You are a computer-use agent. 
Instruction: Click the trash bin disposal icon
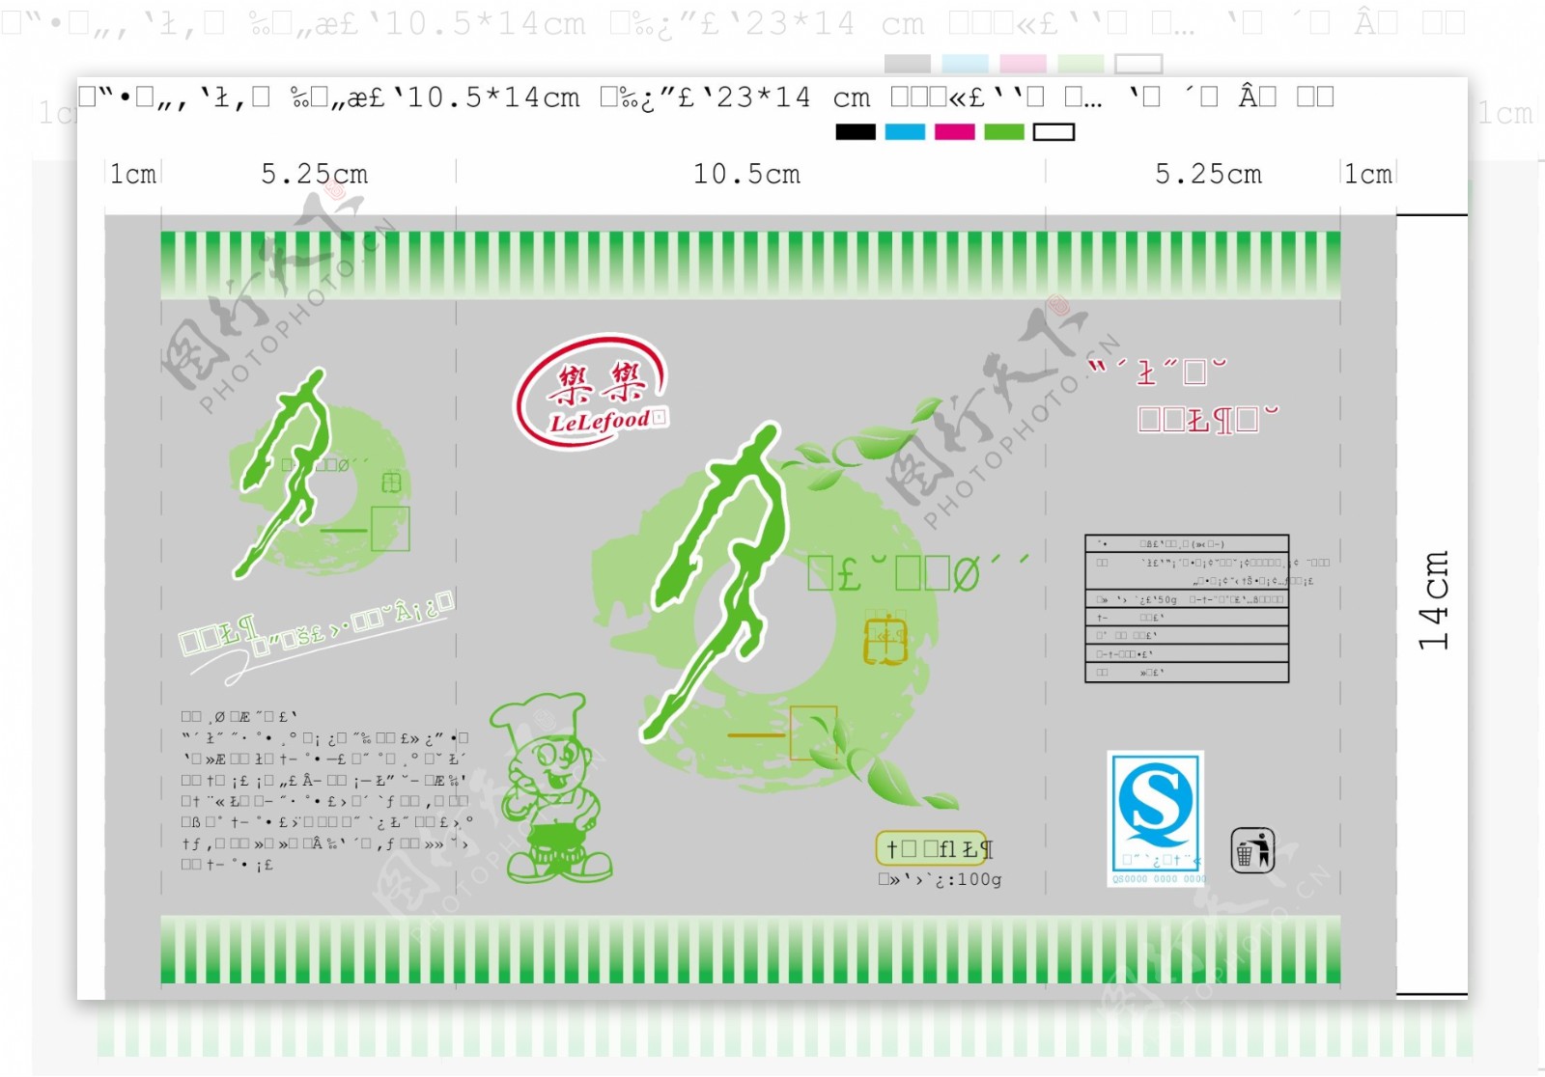(1253, 850)
